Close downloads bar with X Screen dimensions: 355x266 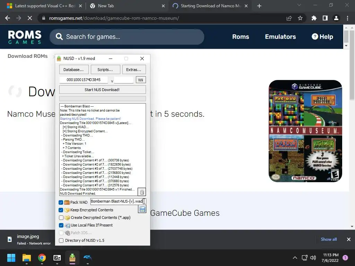pos(349,239)
